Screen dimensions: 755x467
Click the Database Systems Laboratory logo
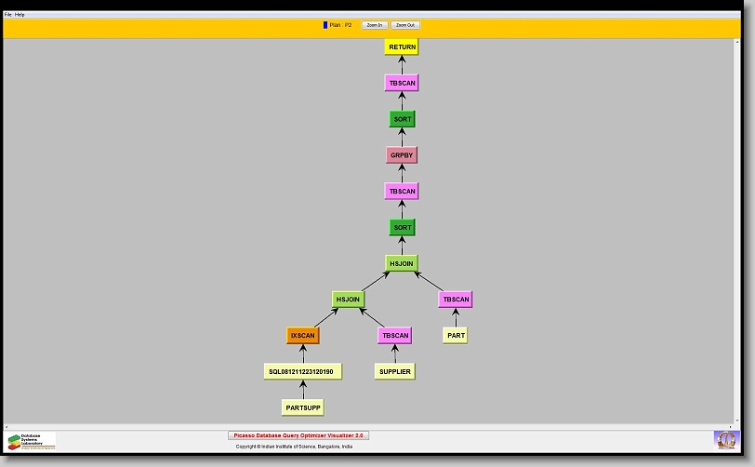(x=32, y=441)
